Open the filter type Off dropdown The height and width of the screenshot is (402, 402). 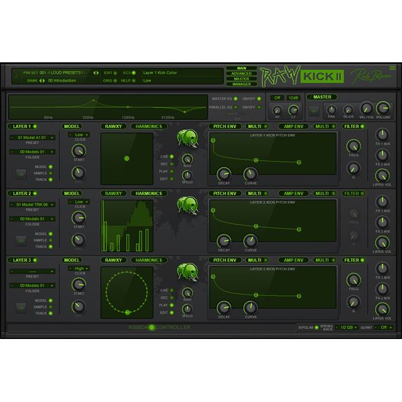pos(277,98)
